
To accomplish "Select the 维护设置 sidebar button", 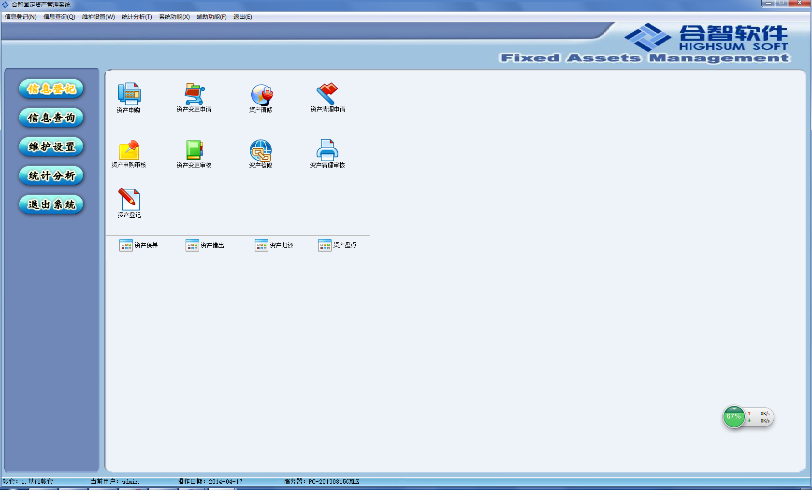I will tap(51, 147).
